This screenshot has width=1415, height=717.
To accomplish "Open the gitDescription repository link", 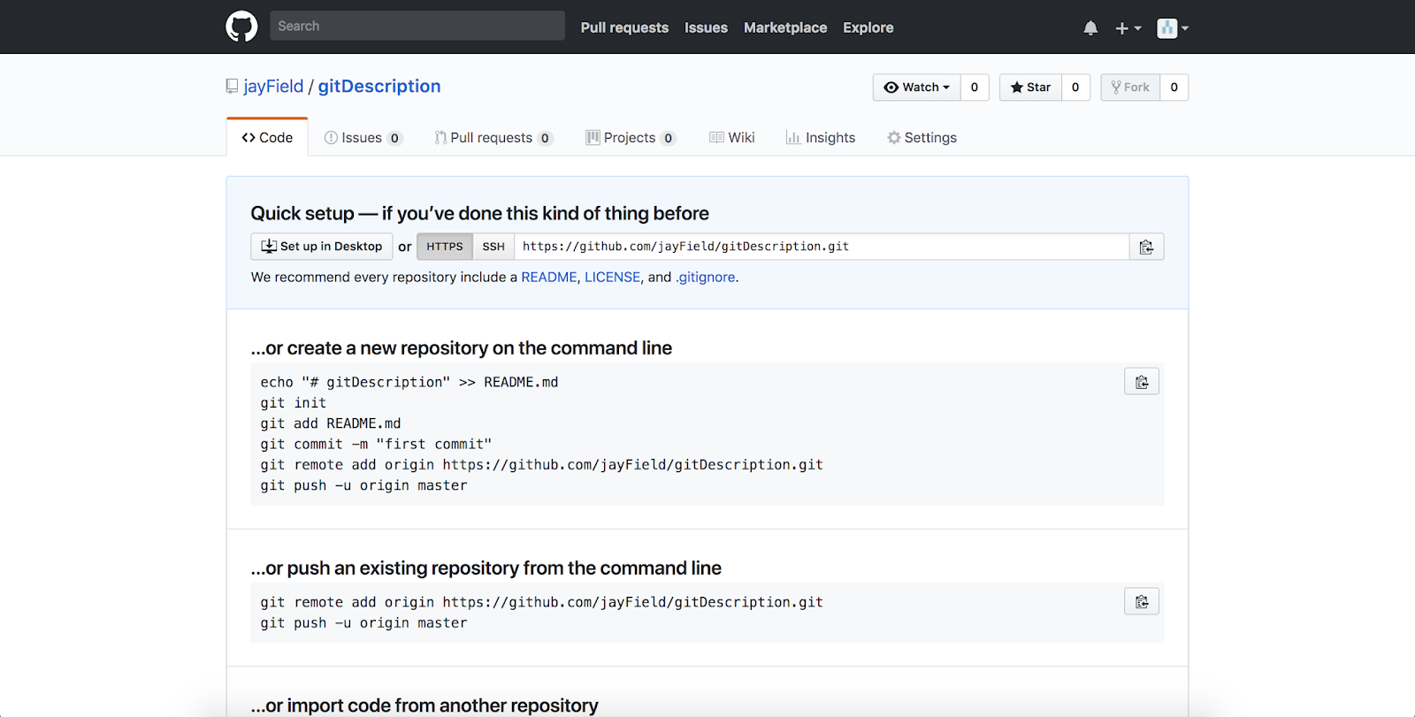I will coord(379,87).
